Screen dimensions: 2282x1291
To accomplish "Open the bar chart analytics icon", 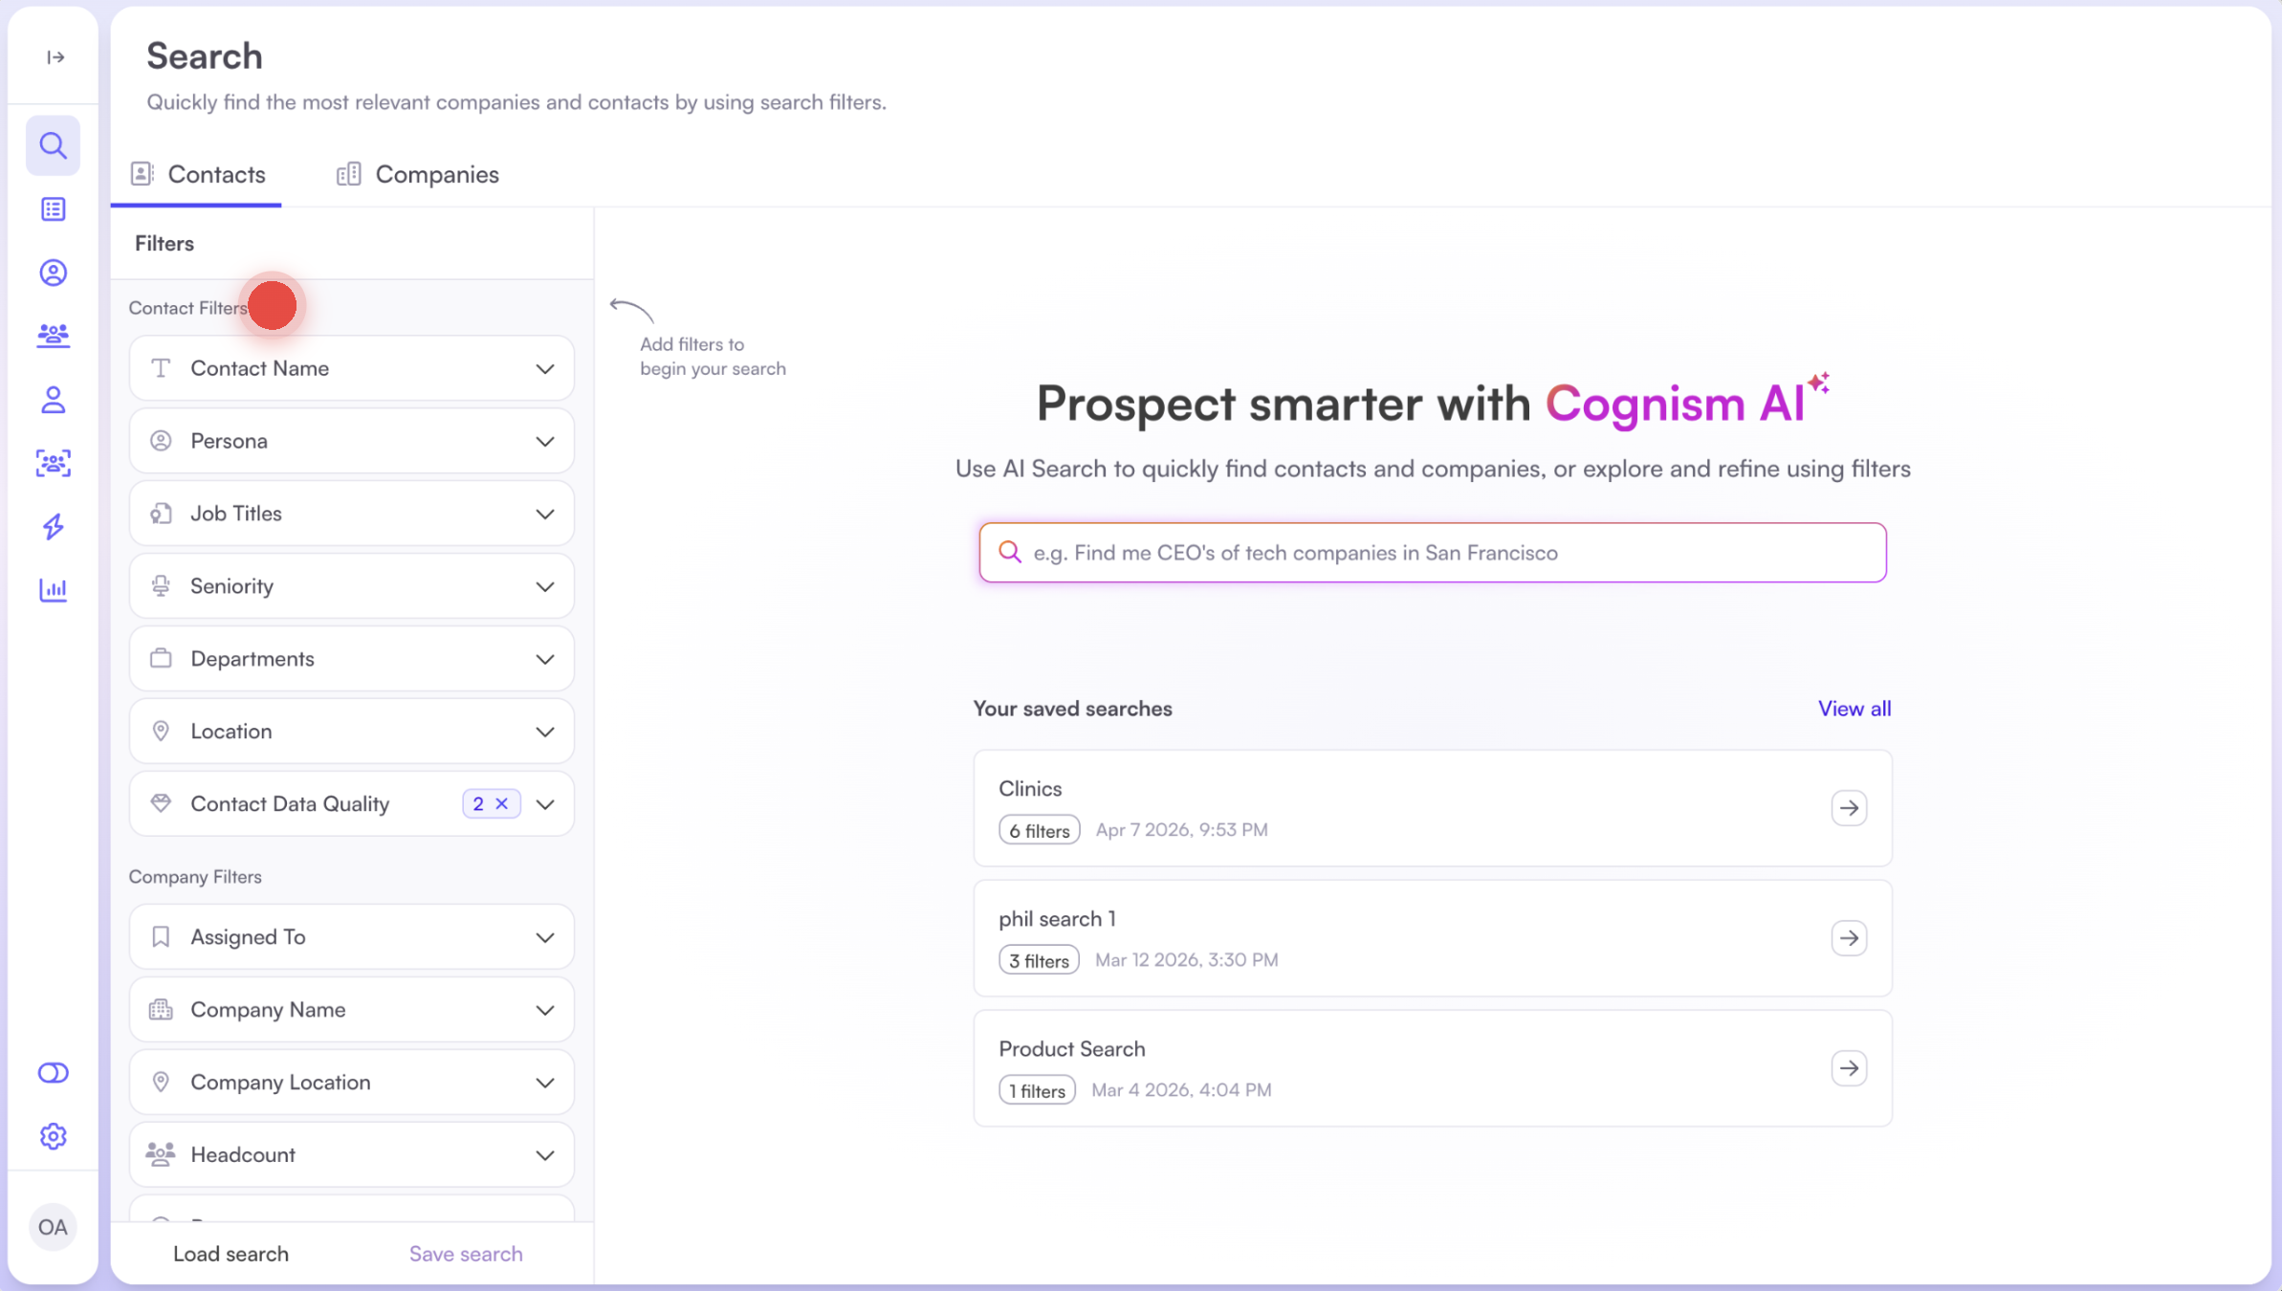I will point(54,590).
